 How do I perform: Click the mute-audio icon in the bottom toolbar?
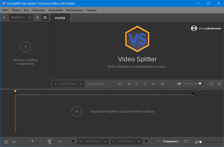(61, 141)
